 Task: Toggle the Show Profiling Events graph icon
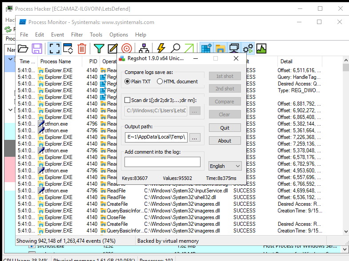261,49
